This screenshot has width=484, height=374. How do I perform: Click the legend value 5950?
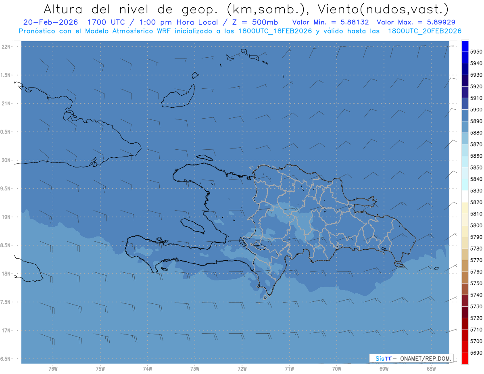476,52
